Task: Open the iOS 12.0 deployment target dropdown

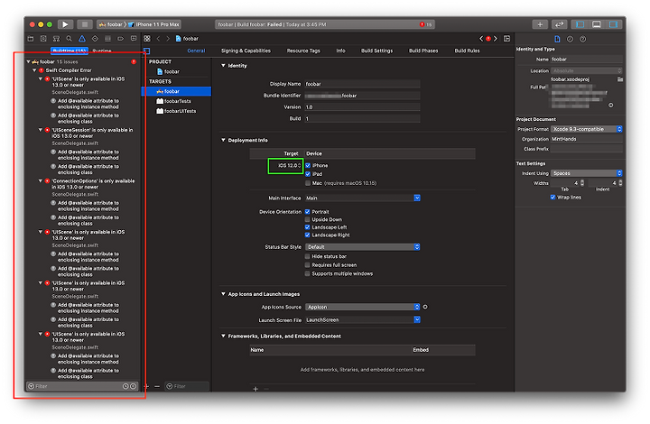Action: point(289,166)
